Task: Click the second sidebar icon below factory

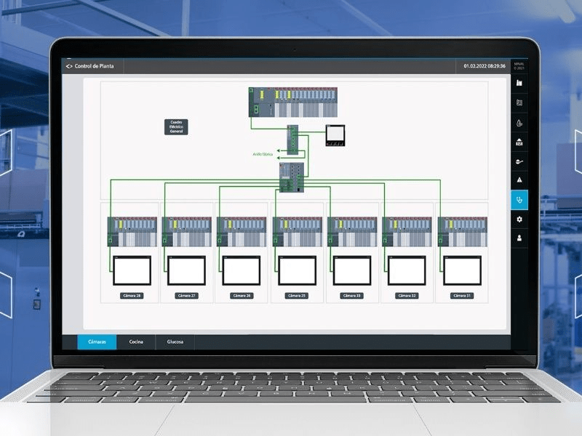Action: coord(519,103)
